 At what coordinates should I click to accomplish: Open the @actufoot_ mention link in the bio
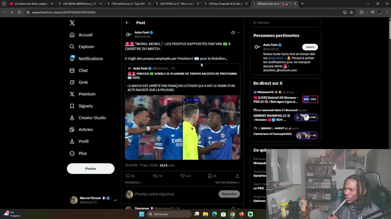276,58
